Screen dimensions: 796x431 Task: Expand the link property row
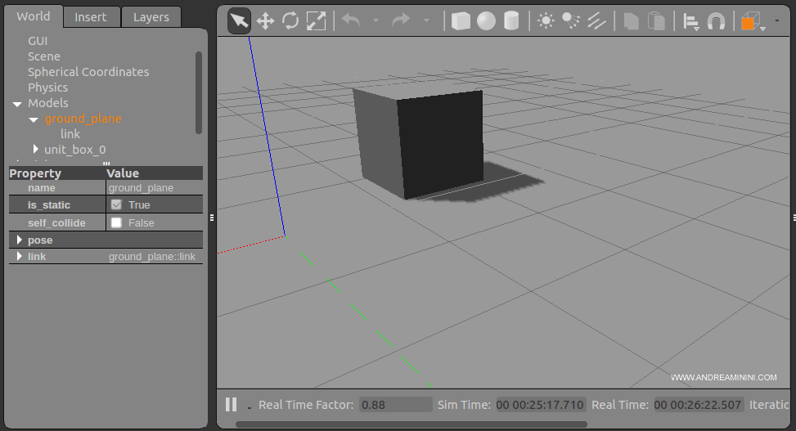(x=20, y=256)
